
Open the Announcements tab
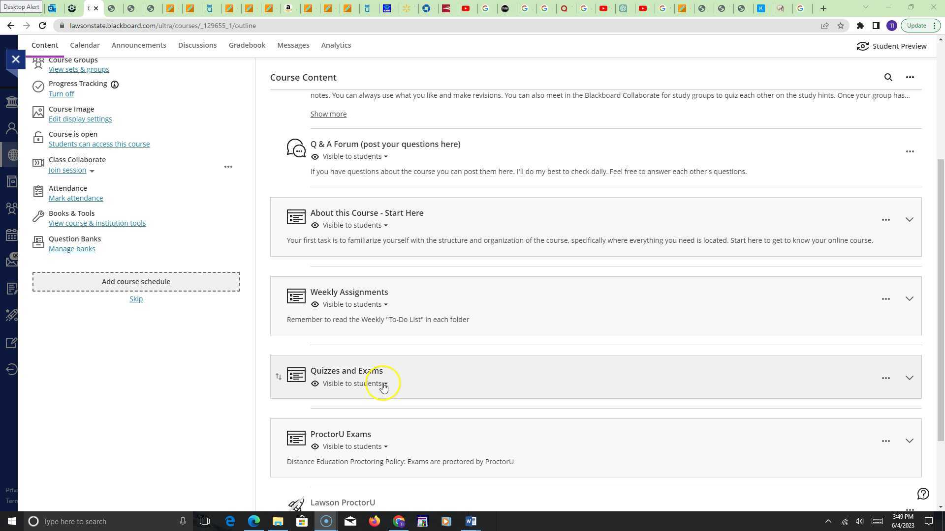(x=139, y=45)
